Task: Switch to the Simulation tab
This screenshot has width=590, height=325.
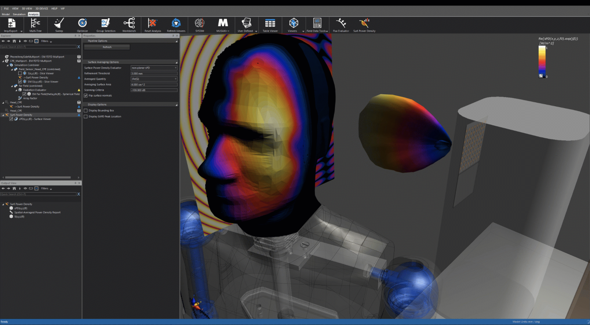Action: pyautogui.click(x=19, y=14)
